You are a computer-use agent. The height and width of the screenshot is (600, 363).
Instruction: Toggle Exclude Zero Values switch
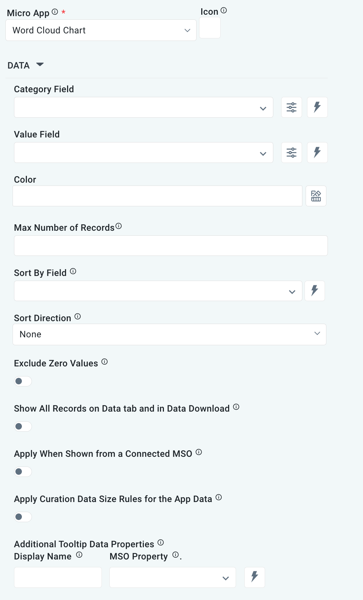[23, 381]
